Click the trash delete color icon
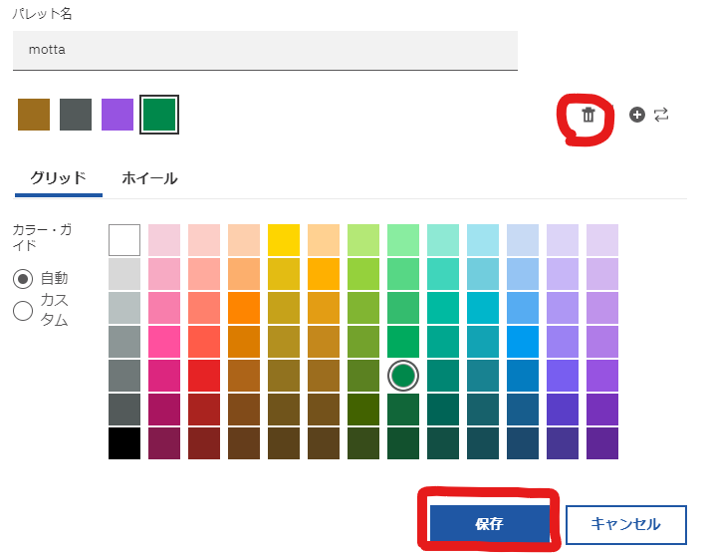 [588, 115]
